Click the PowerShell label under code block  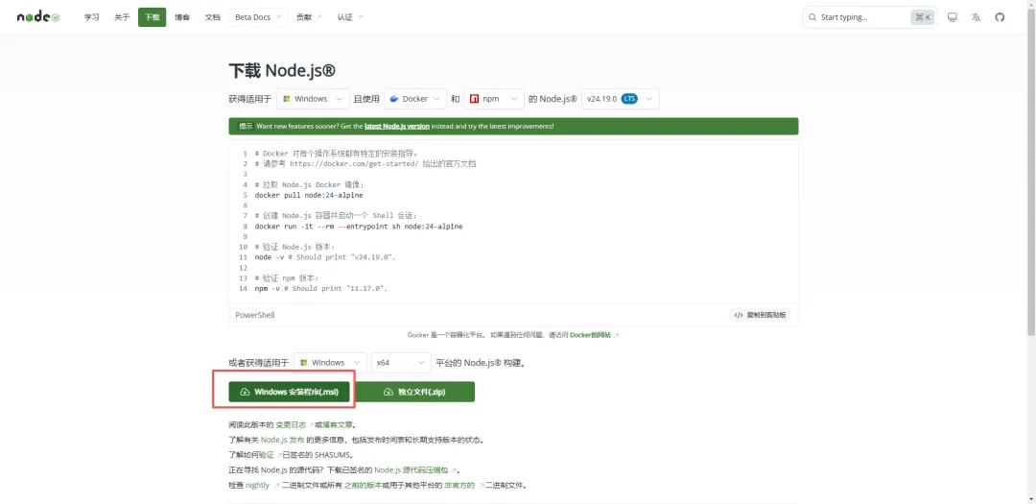click(255, 315)
